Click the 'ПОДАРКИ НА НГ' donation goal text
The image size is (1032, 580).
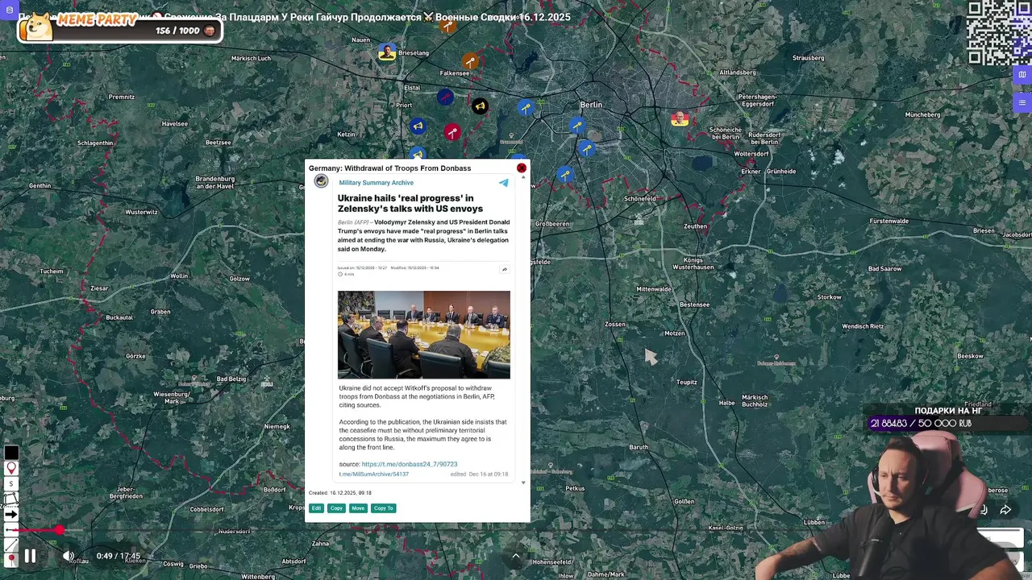[x=947, y=411]
